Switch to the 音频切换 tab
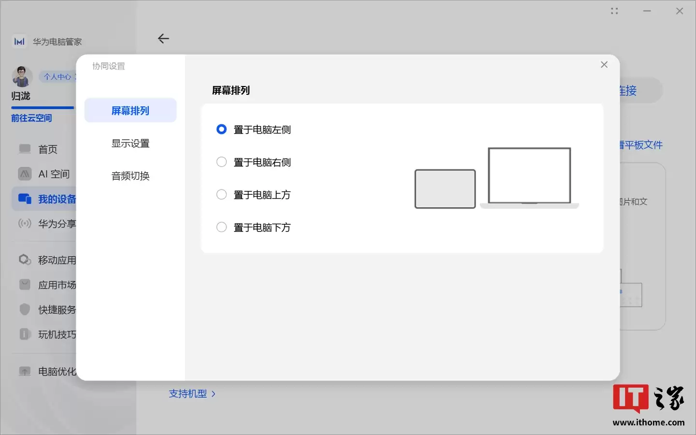Image resolution: width=696 pixels, height=435 pixels. 130,176
